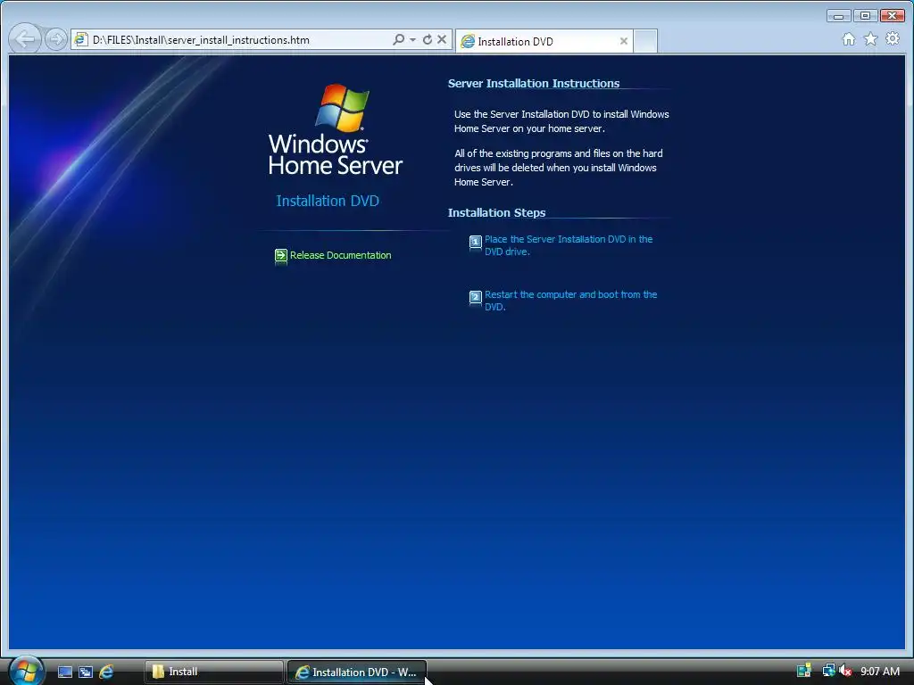Click the muted volume tray icon

tap(845, 671)
